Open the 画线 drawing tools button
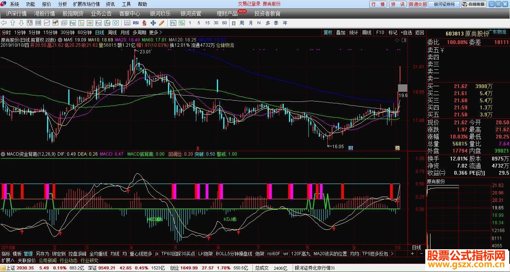The height and width of the screenshot is (272, 510). pos(367,32)
